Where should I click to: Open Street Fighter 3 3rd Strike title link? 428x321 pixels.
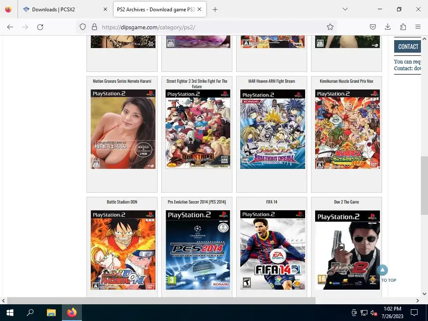[197, 84]
